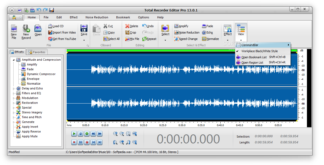Apply Normalize from the ribbon

(x=210, y=39)
